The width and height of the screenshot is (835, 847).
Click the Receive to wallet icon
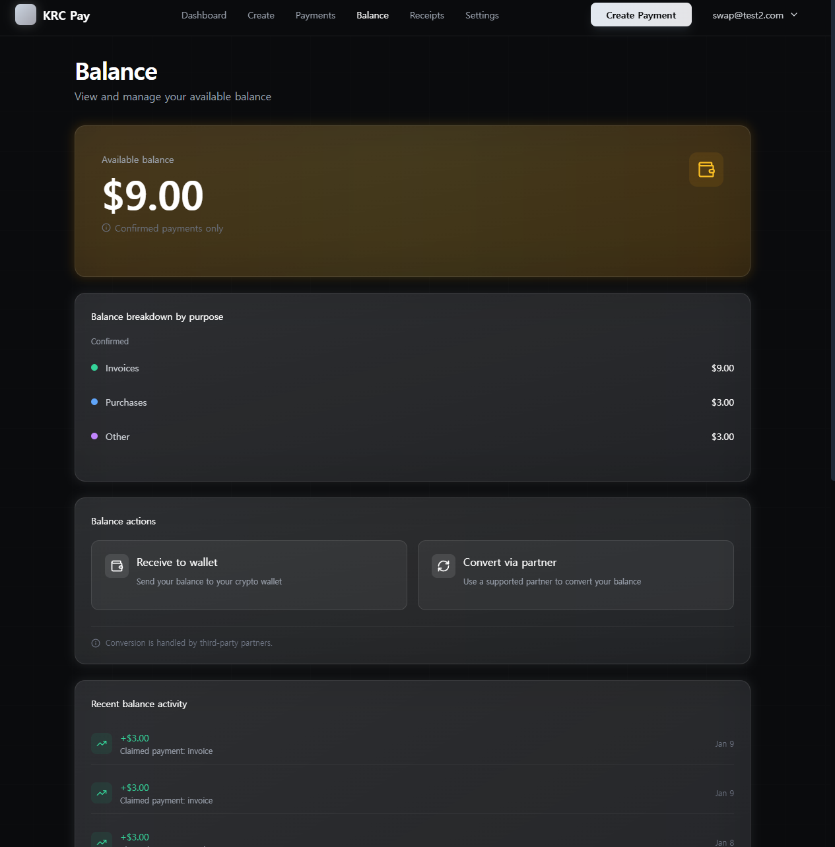[x=117, y=566]
